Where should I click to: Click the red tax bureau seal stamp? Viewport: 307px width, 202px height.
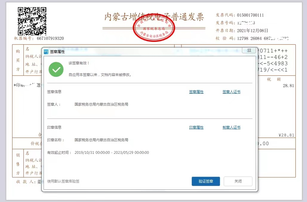(x=154, y=29)
